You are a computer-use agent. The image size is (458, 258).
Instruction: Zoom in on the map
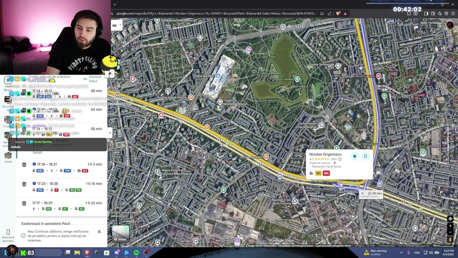(450, 226)
